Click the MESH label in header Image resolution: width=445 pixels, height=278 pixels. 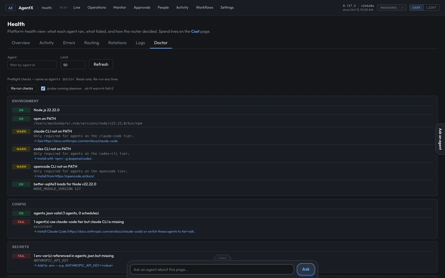[x=63, y=8]
